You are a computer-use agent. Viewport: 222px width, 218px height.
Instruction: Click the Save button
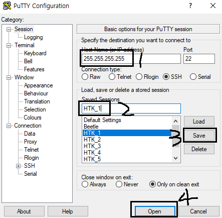tap(199, 135)
